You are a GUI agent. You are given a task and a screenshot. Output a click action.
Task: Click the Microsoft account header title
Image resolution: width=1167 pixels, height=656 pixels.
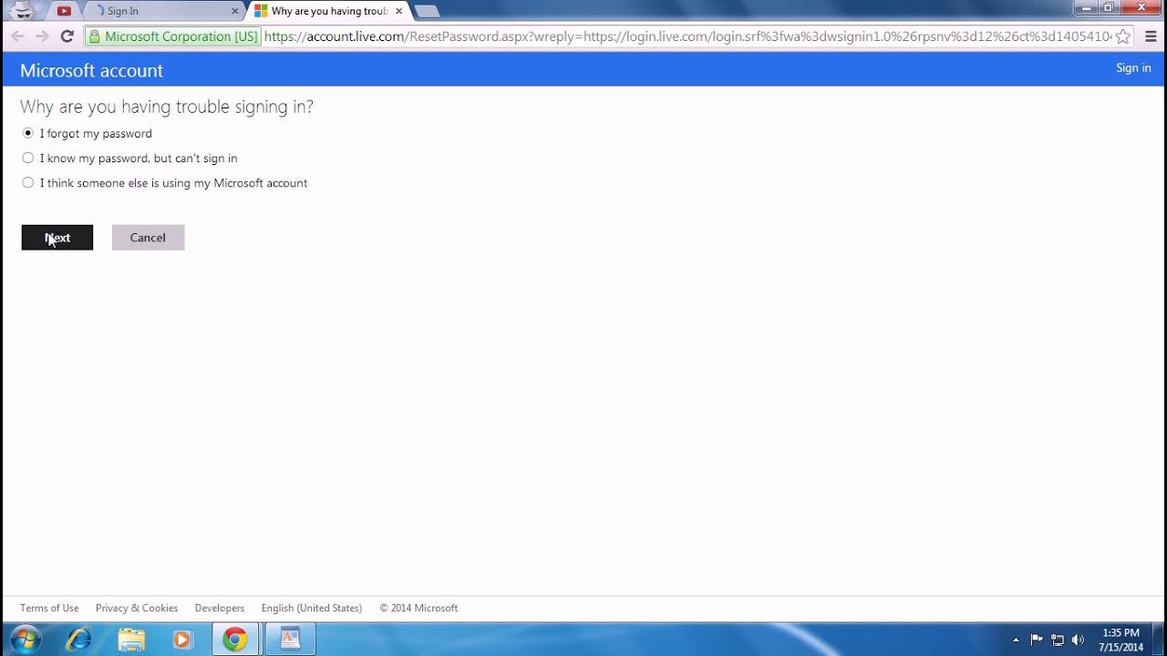(x=92, y=70)
